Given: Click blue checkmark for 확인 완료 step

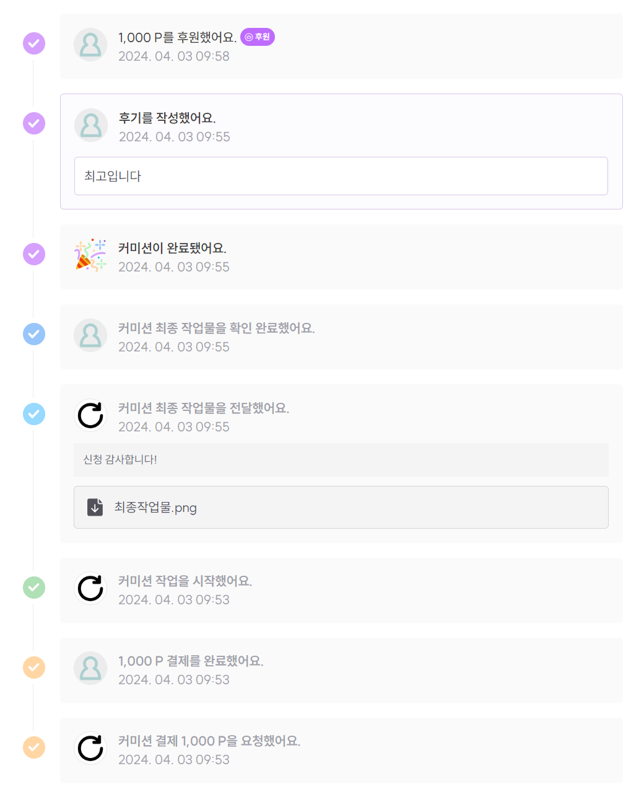Looking at the screenshot, I should pyautogui.click(x=34, y=334).
